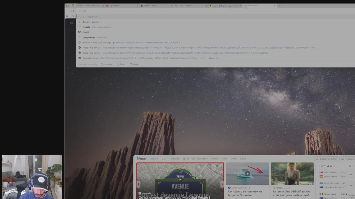
Task: Open the Actualités section
Action: click(175, 159)
